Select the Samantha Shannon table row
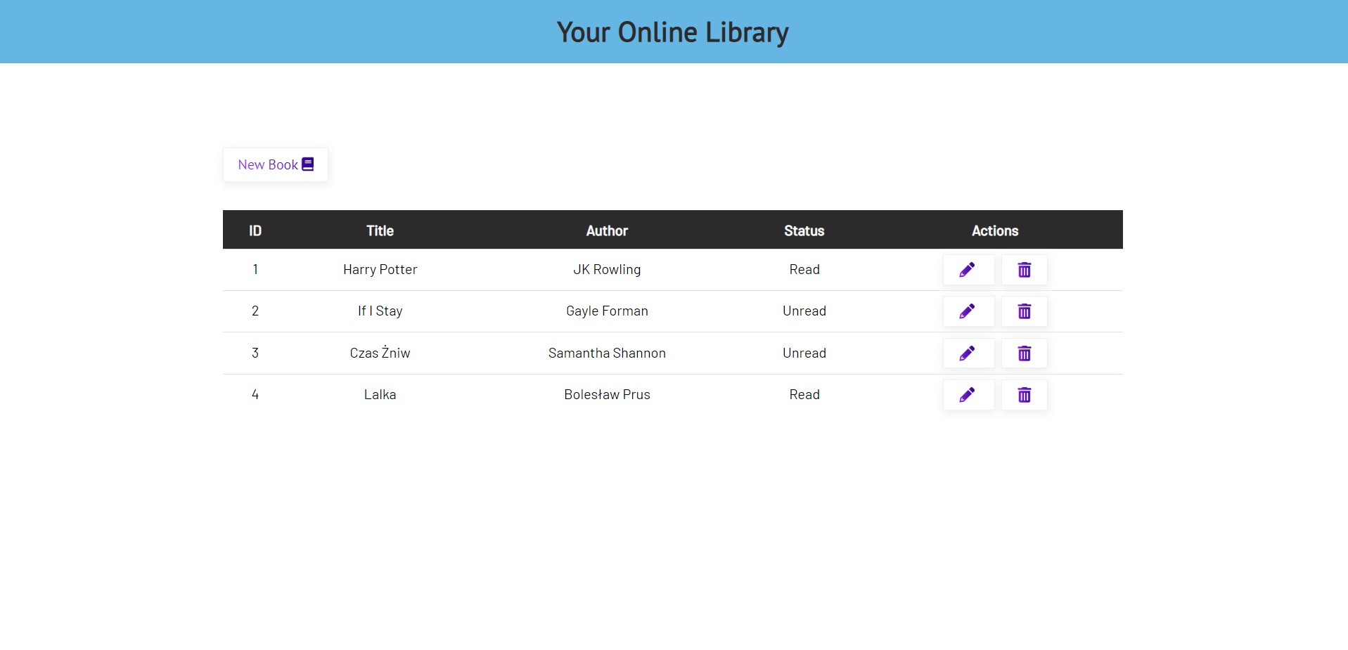This screenshot has height=650, width=1348. (x=607, y=353)
